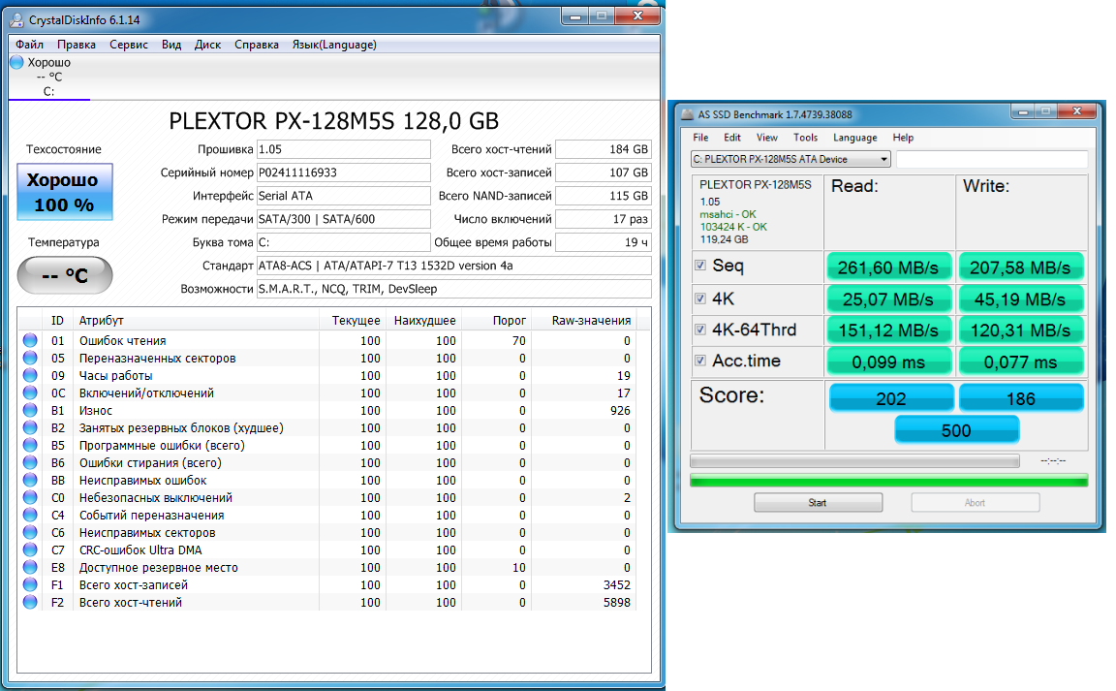Viewport: 1116px width, 691px height.
Task: Toggle the 4K-64Thrd test checkbox
Action: click(x=700, y=330)
